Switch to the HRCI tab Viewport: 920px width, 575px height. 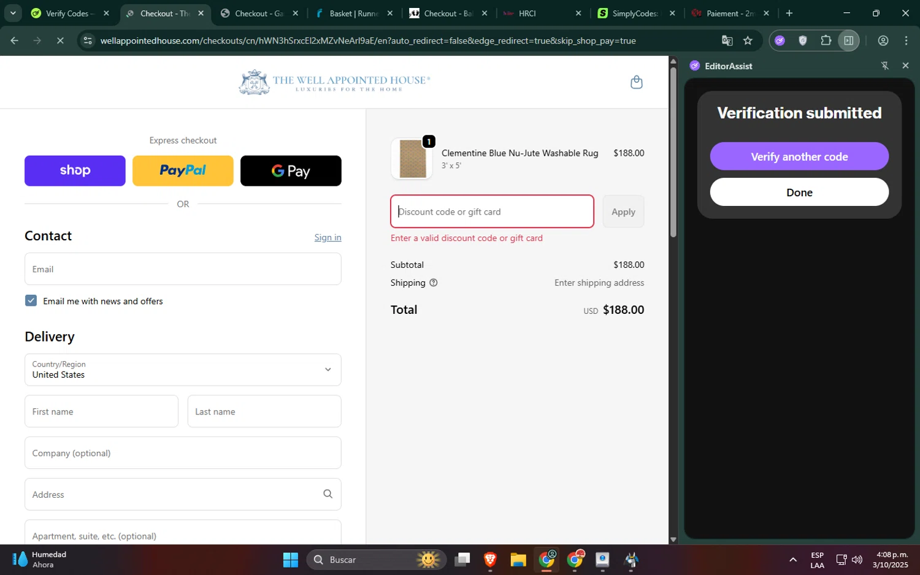[x=542, y=13]
